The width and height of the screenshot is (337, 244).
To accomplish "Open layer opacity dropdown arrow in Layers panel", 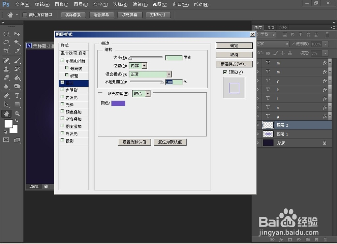I will (x=326, y=44).
